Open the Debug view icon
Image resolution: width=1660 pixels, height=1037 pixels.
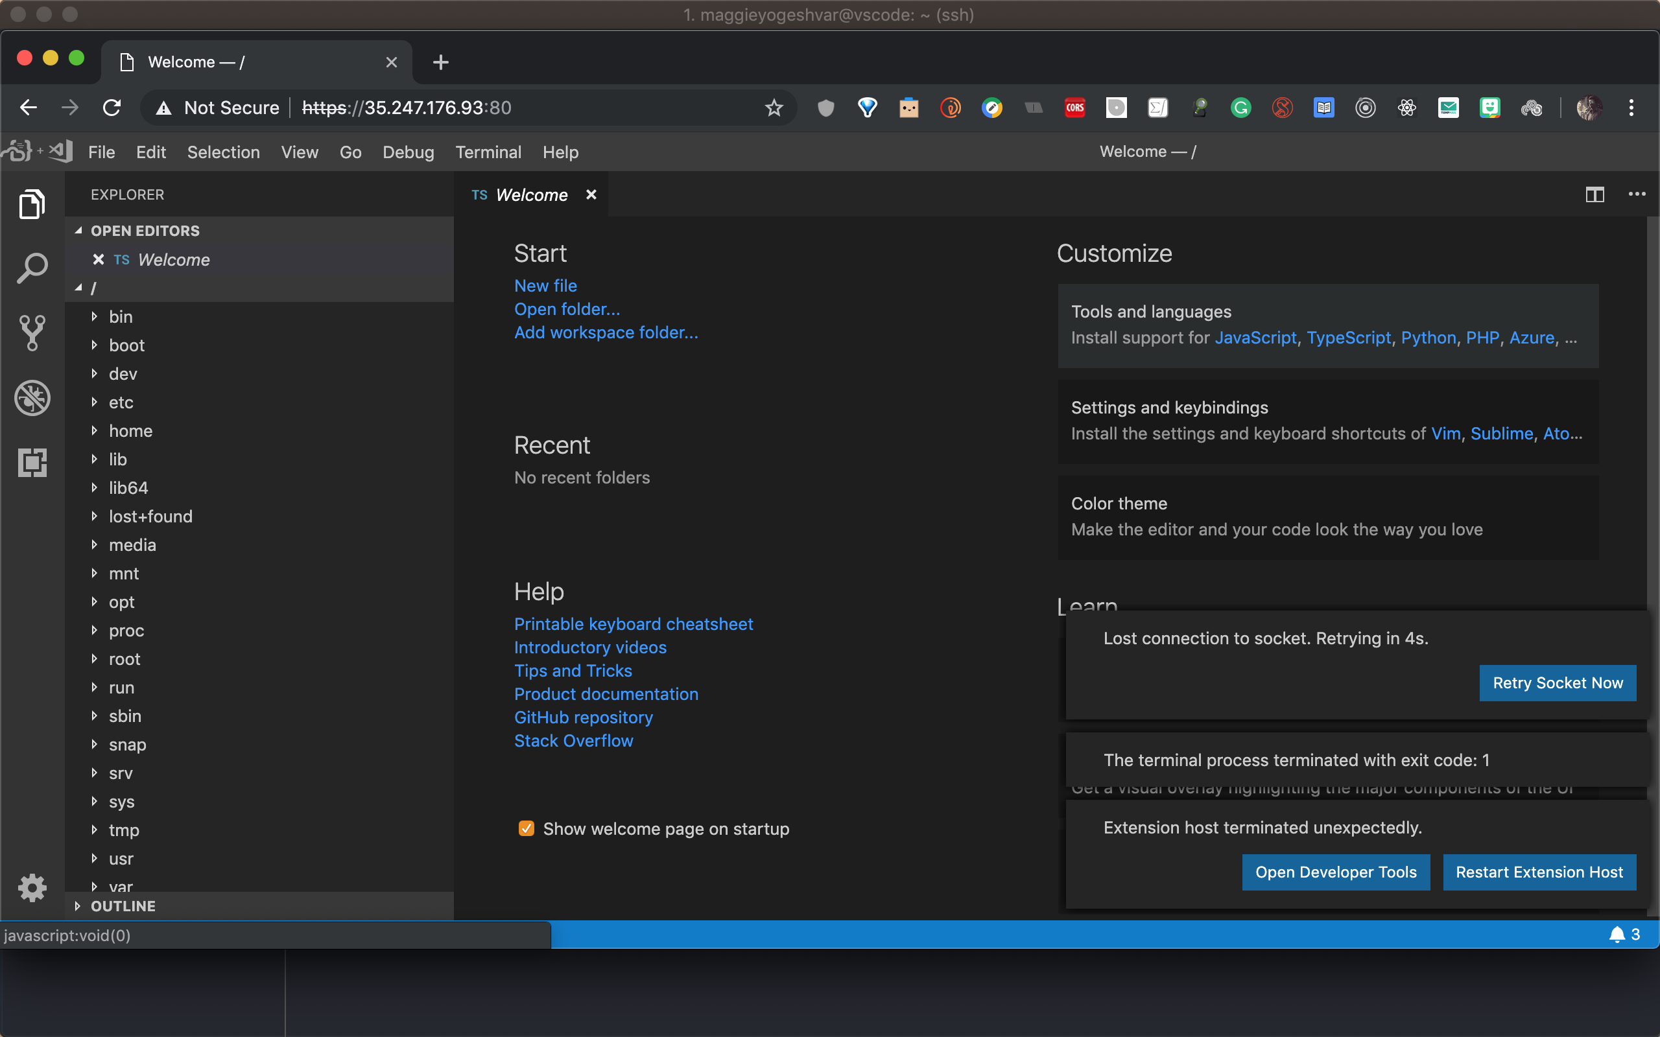click(32, 398)
